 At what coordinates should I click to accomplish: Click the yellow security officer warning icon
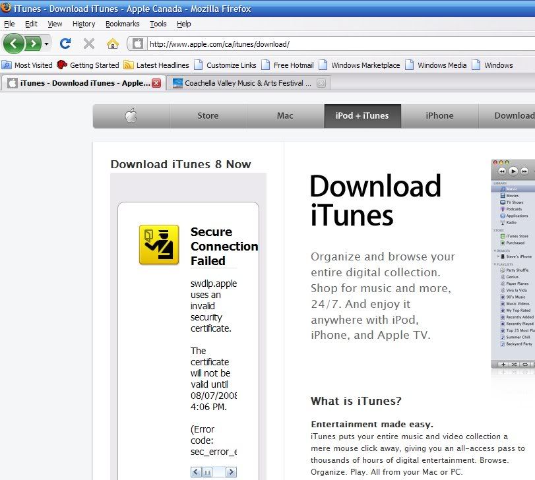point(159,245)
